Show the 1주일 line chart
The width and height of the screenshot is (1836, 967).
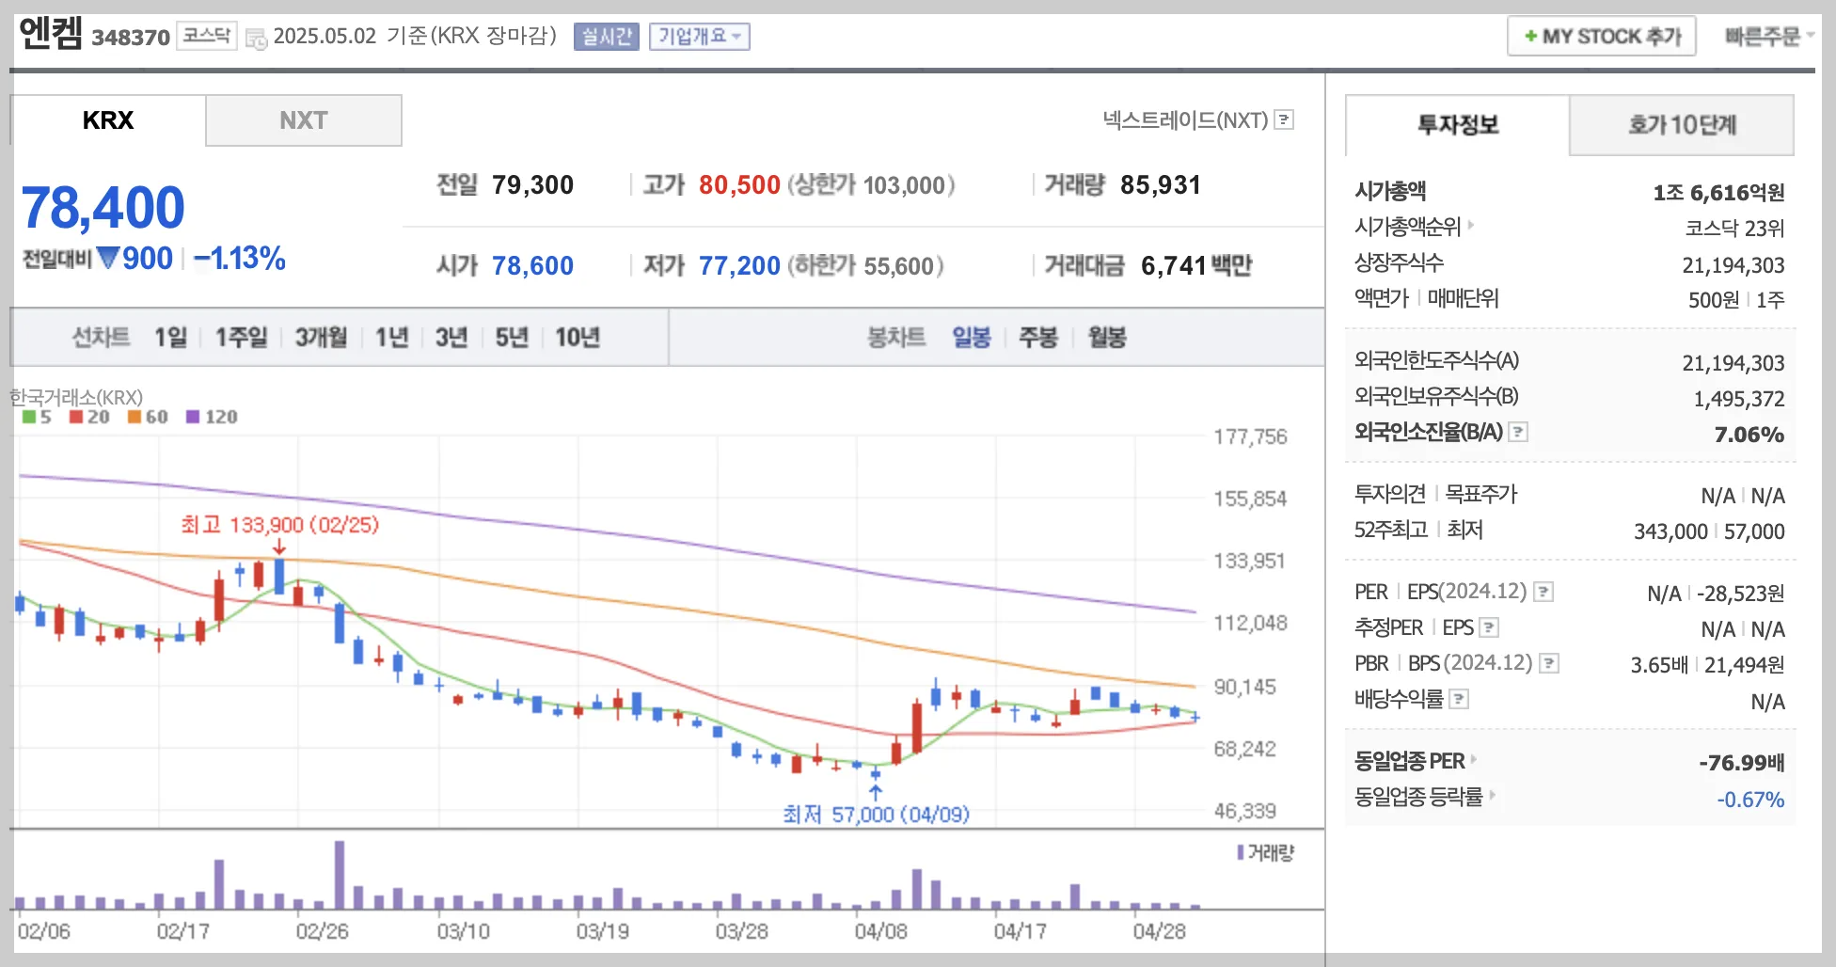pos(241,337)
